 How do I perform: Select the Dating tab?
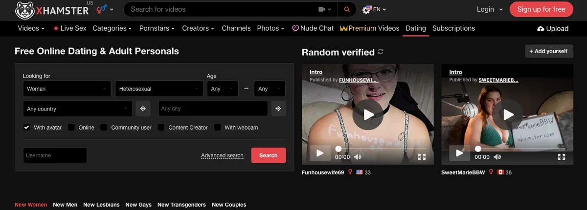click(x=416, y=28)
